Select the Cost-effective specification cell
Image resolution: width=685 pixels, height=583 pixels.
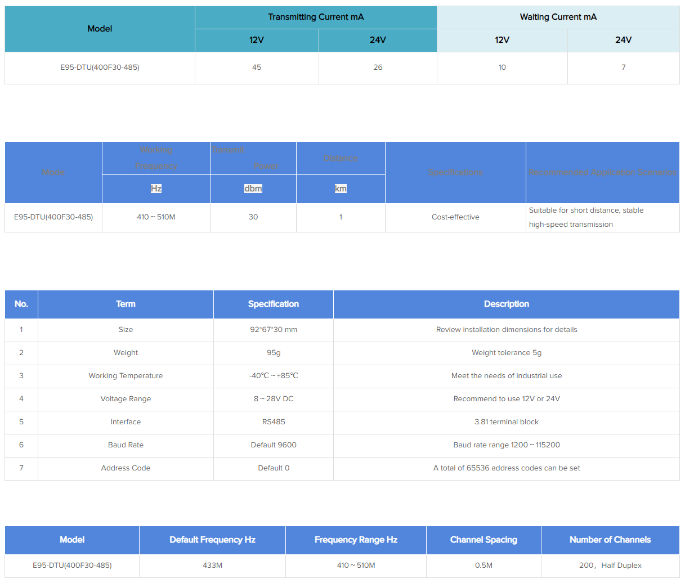click(455, 217)
